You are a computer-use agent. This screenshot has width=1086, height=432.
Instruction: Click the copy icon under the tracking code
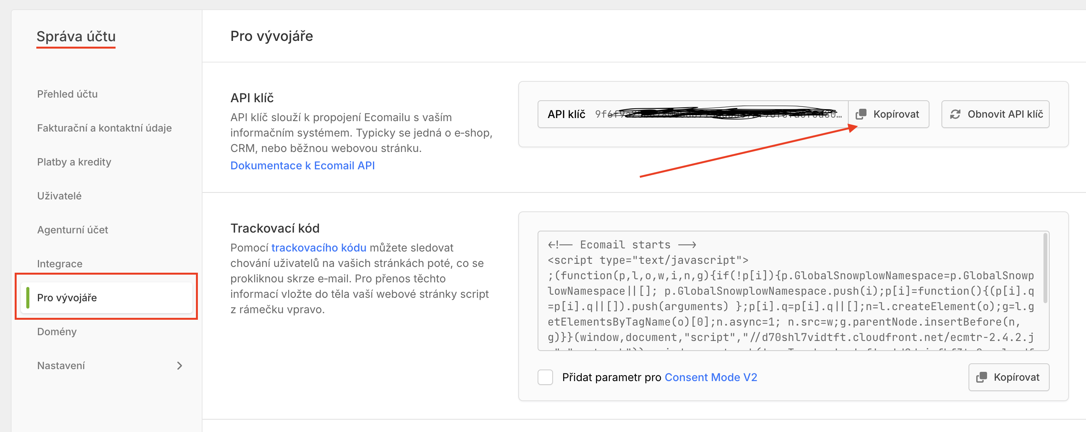click(x=981, y=377)
